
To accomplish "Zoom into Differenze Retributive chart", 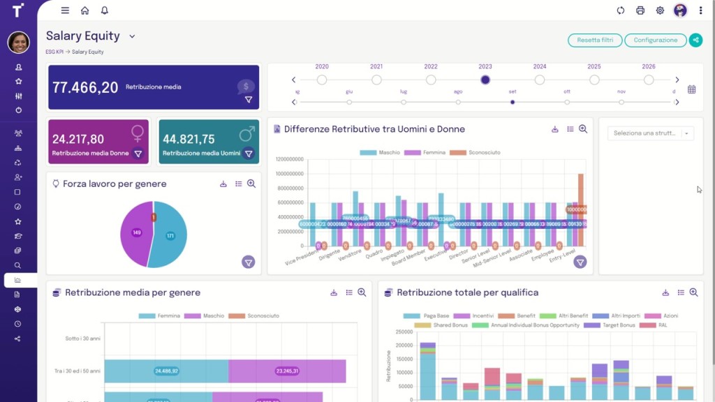I will point(583,129).
